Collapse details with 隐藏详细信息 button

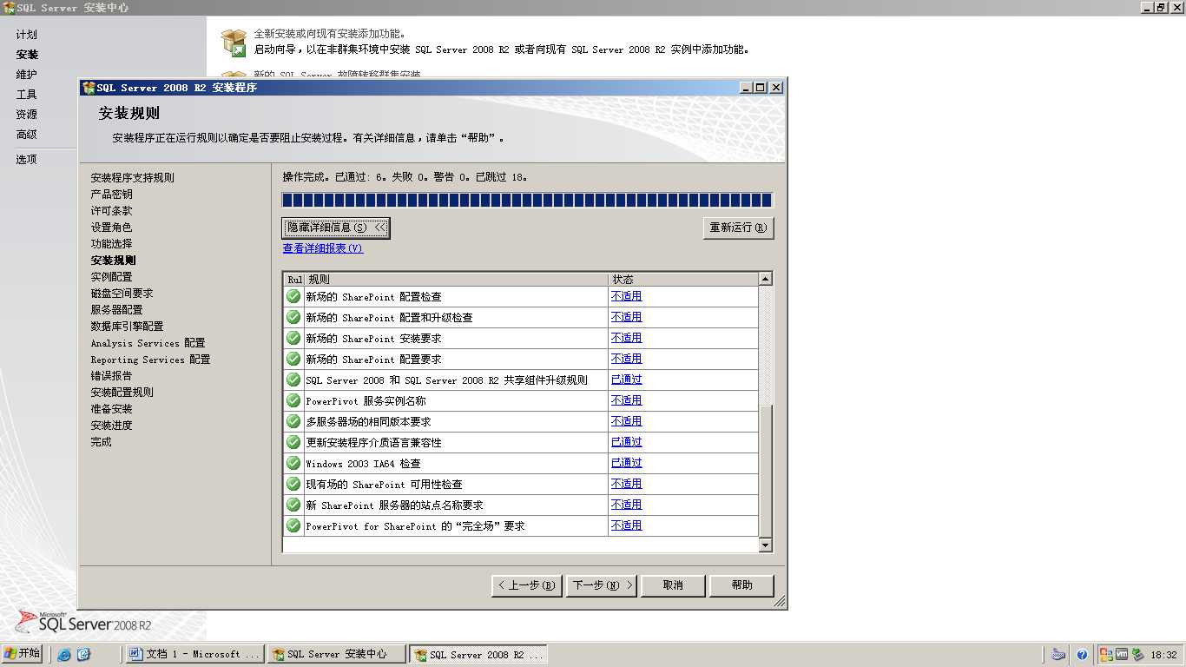[336, 228]
